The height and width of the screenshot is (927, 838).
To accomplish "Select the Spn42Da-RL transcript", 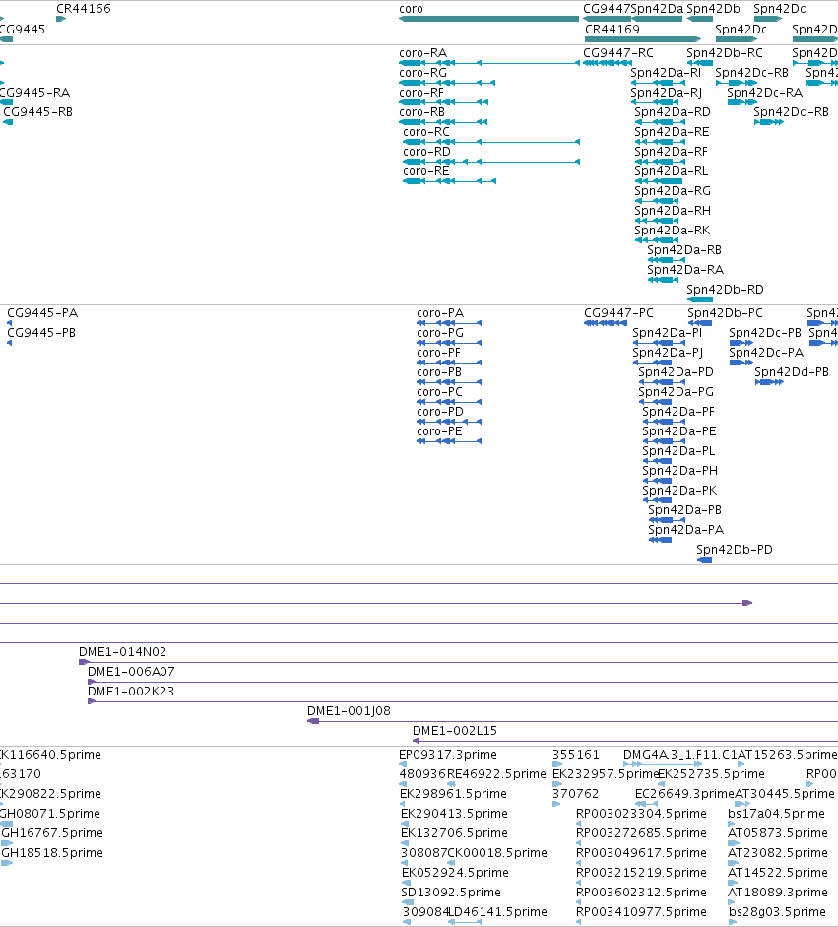I will 659,181.
